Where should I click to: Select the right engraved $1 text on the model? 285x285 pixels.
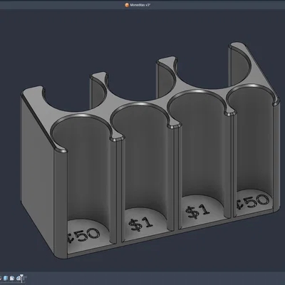(197, 211)
